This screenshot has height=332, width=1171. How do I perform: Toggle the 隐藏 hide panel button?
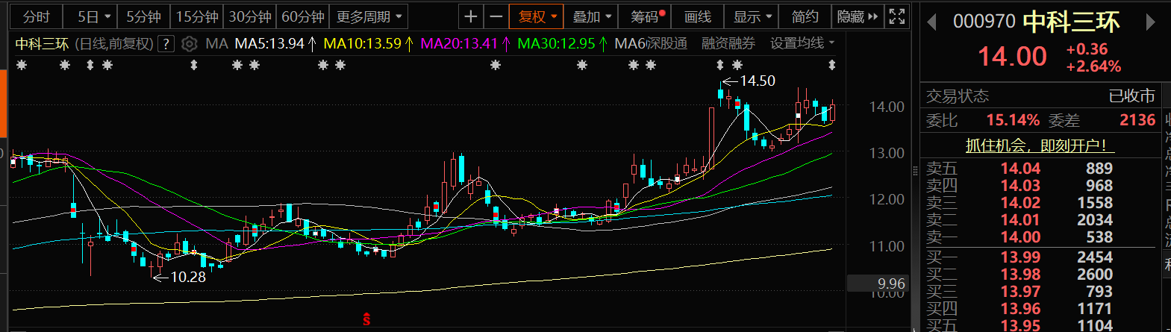click(858, 16)
